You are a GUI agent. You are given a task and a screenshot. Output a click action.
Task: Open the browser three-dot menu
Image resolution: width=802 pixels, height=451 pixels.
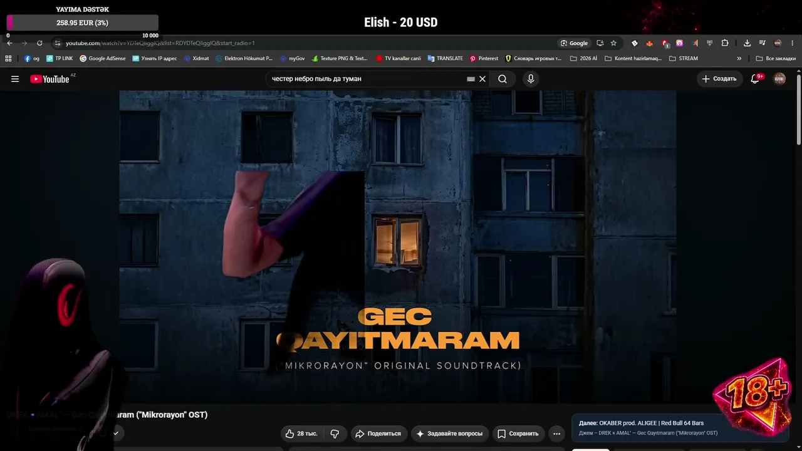[793, 43]
